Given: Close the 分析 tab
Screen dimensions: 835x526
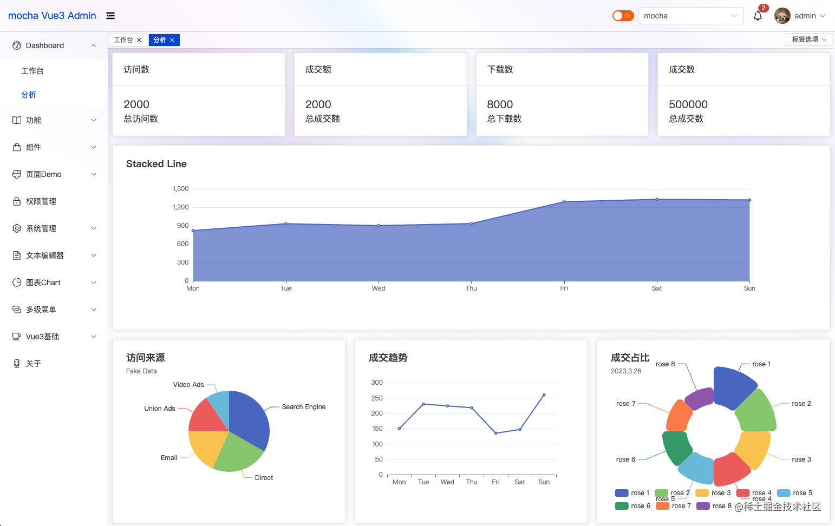Looking at the screenshot, I should (172, 40).
